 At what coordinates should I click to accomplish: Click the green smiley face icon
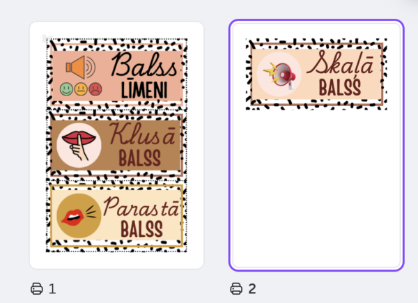[x=66, y=89]
